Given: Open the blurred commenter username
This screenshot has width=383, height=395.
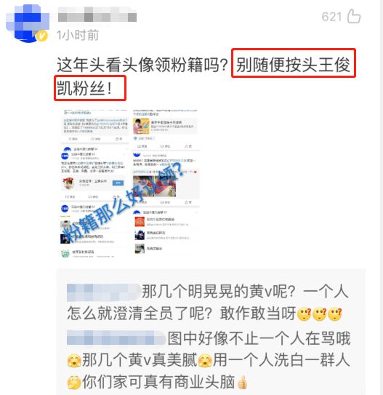Looking at the screenshot, I should [x=97, y=14].
